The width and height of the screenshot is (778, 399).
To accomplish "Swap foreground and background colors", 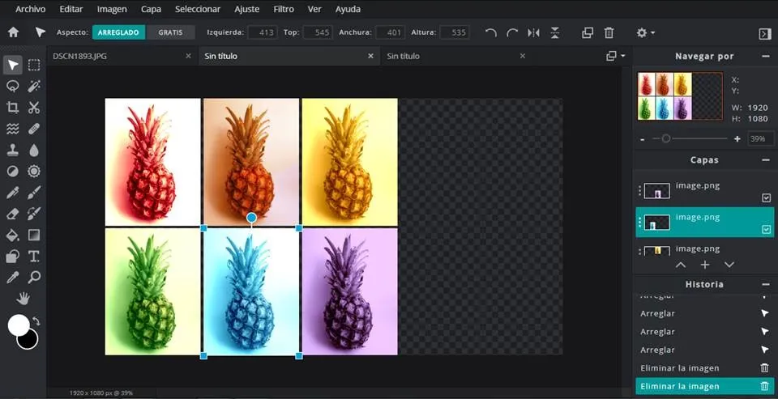I will click(36, 321).
